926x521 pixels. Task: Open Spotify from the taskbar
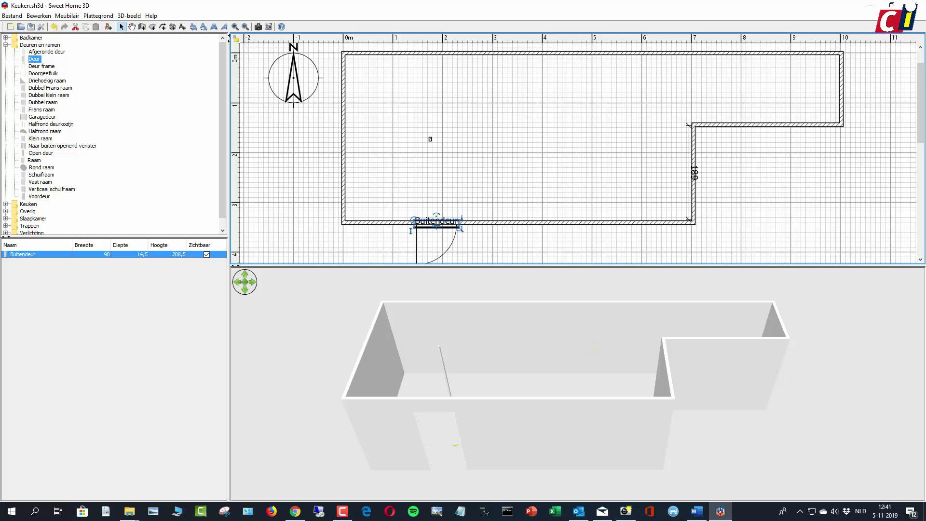(x=413, y=511)
